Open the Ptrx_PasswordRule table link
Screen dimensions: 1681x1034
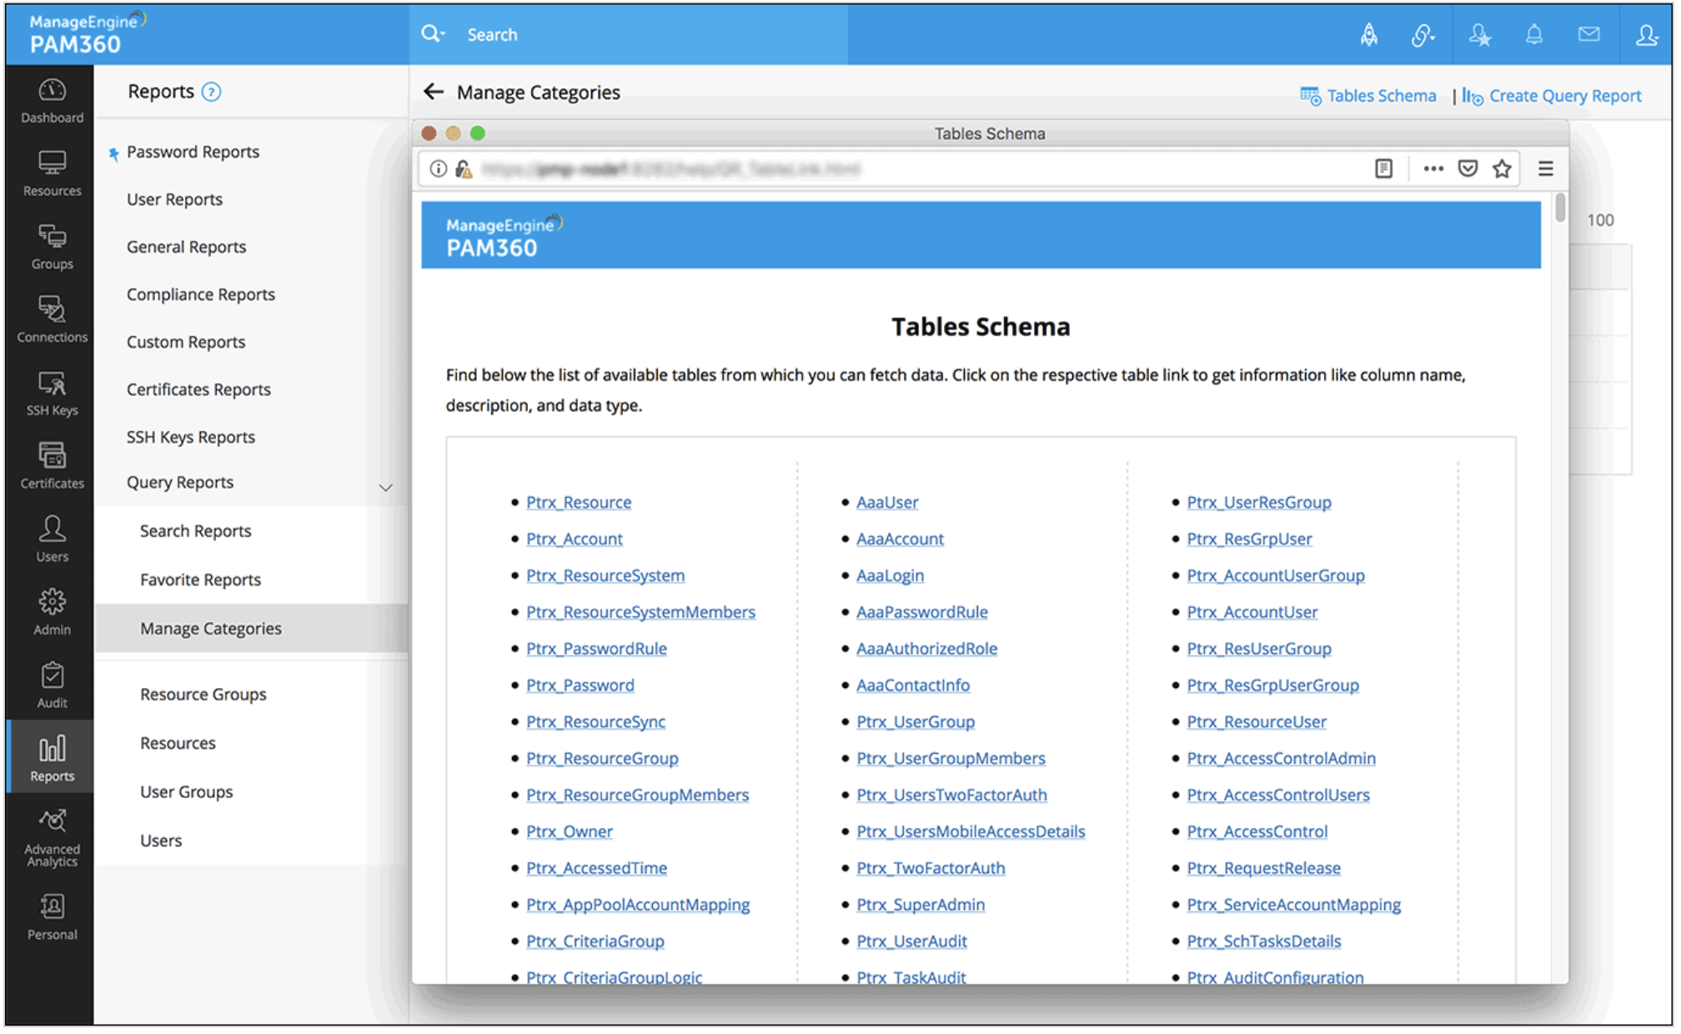point(596,649)
